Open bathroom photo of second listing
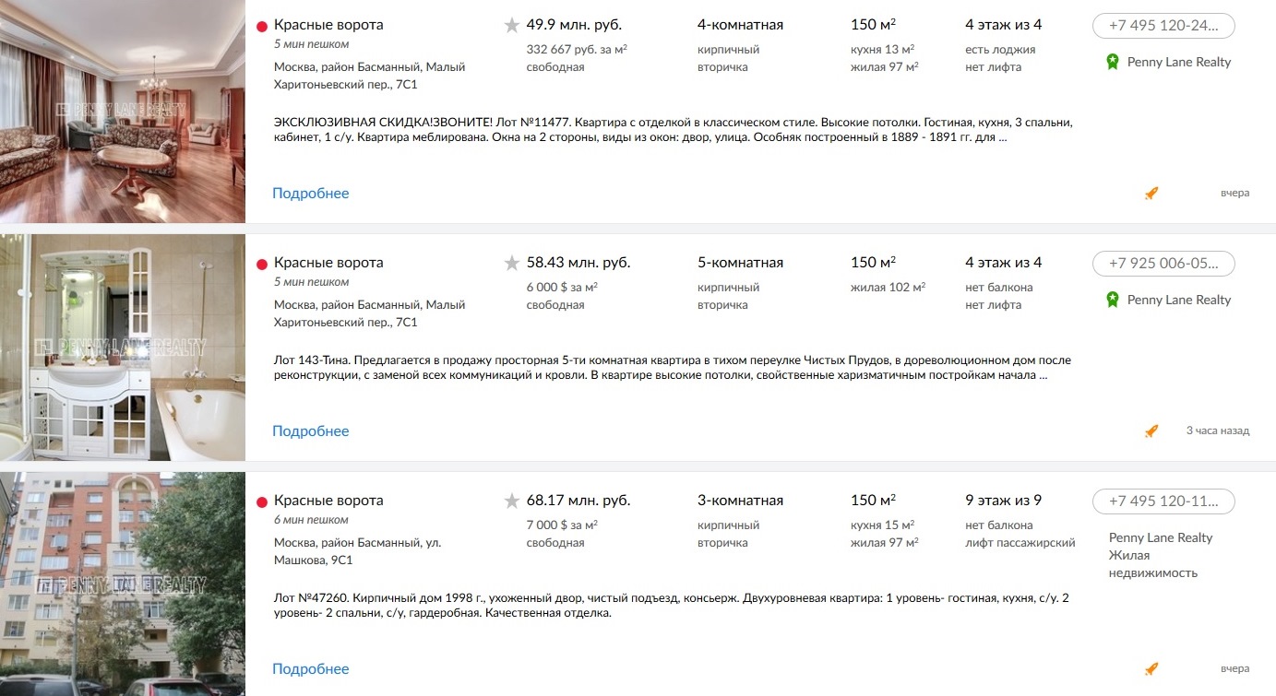 [x=122, y=348]
